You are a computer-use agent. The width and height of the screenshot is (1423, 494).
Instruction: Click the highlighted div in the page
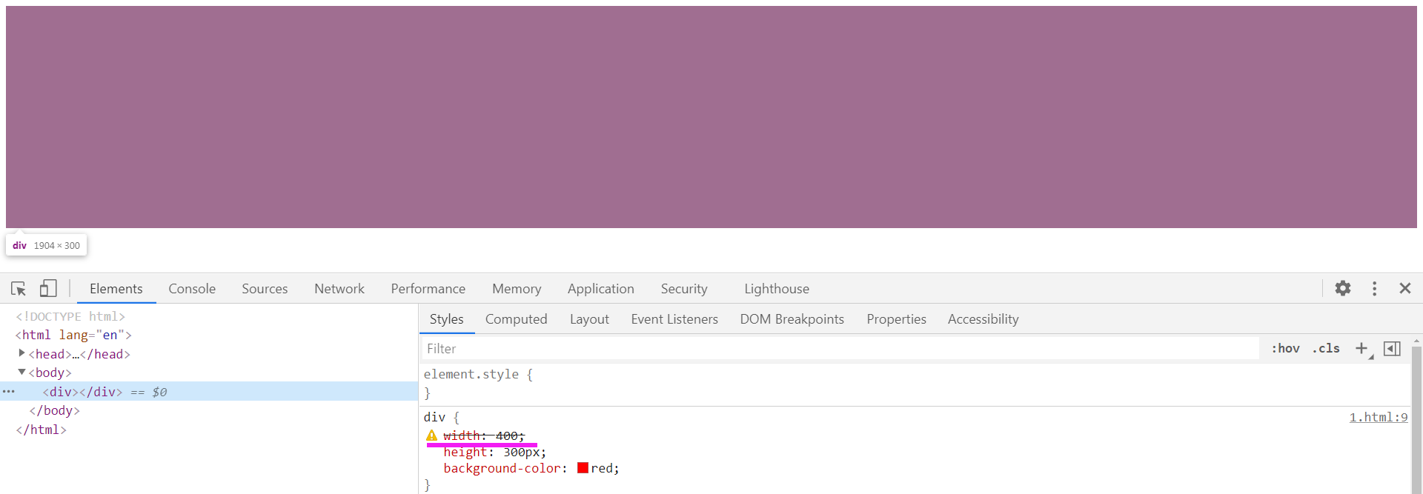click(711, 117)
